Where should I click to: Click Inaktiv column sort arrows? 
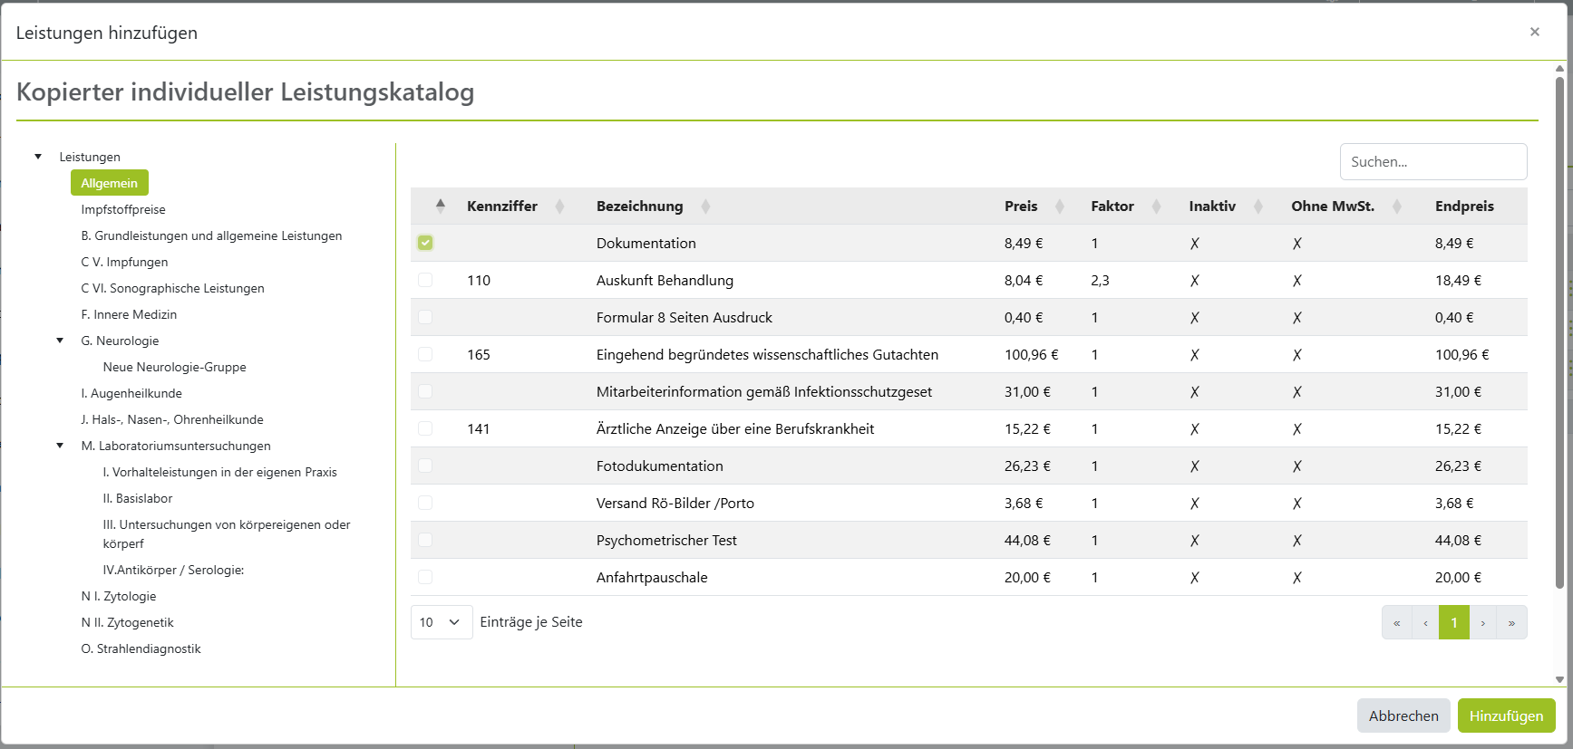coord(1258,206)
